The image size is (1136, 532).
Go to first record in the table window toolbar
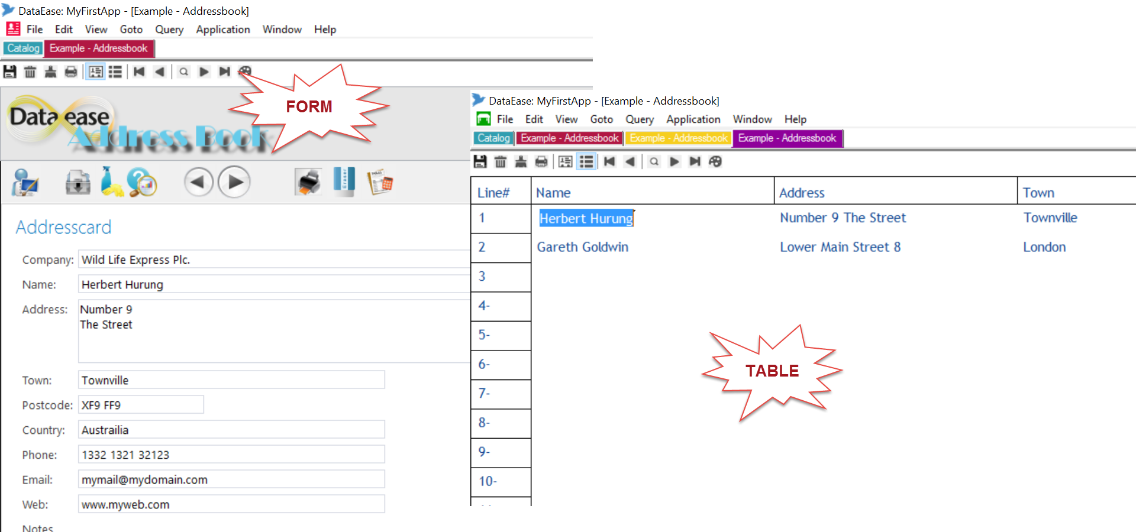(x=609, y=162)
